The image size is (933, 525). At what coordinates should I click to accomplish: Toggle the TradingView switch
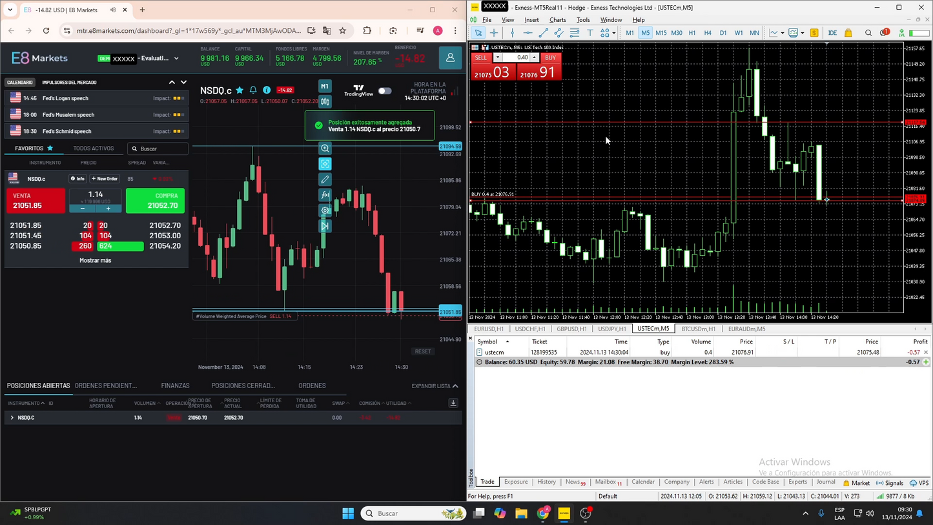pos(385,91)
